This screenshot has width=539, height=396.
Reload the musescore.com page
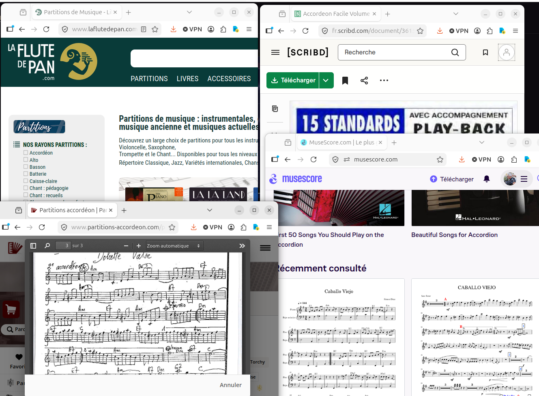coord(314,159)
